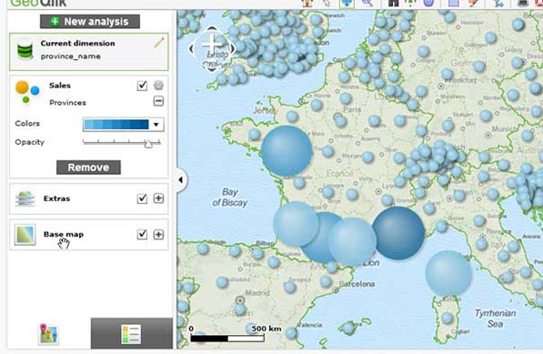The width and height of the screenshot is (543, 354).
Task: Click the green database dimension icon
Action: (x=25, y=51)
